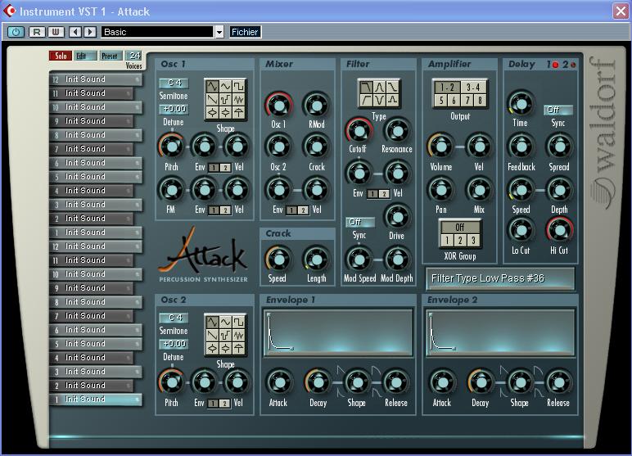Open the Osc 2 Detune +0.00 value

pyautogui.click(x=174, y=345)
